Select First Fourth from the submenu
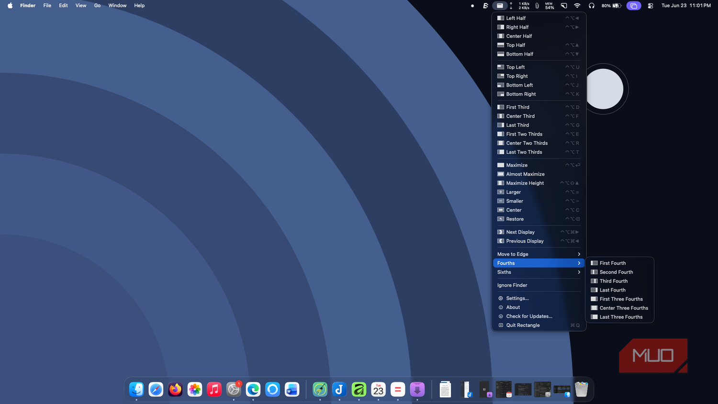 pos(619,263)
